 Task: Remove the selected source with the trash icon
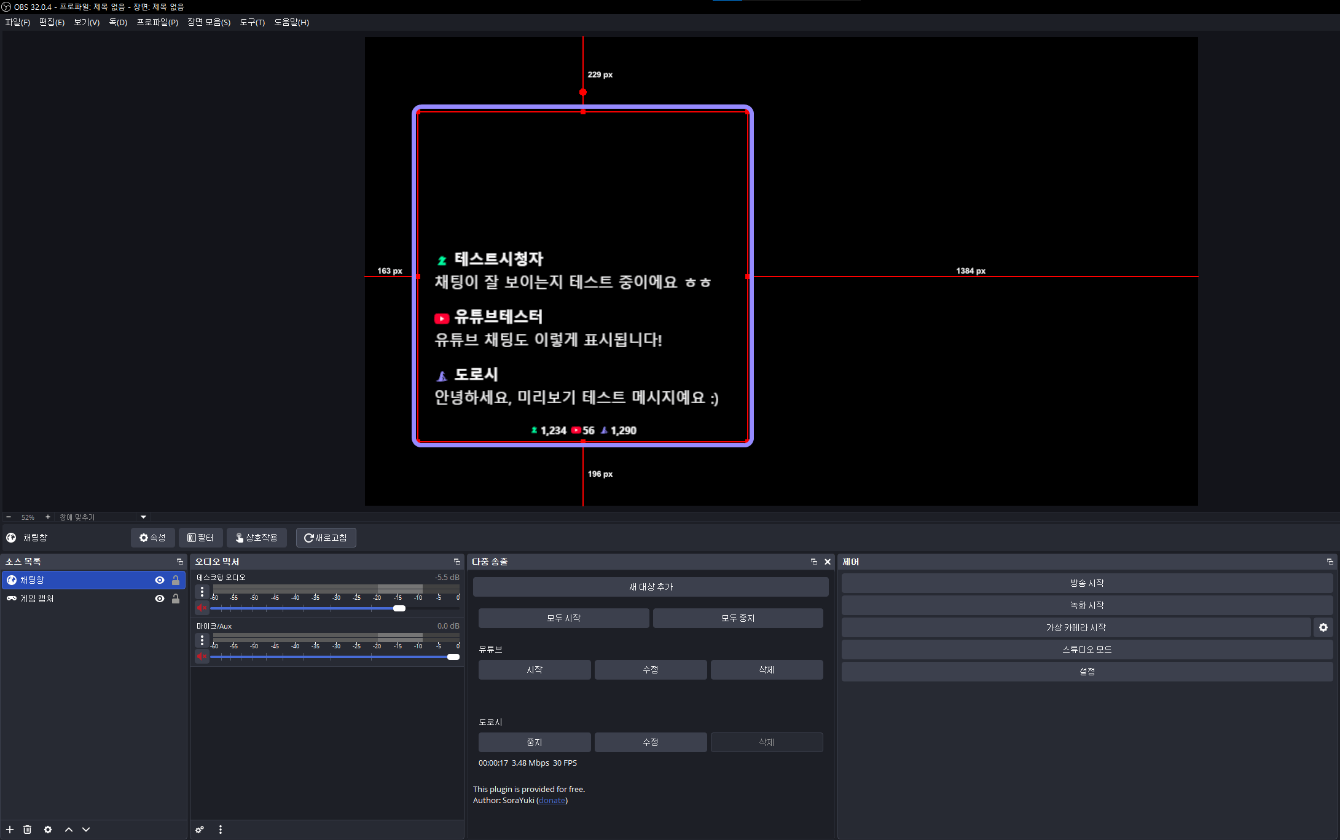[28, 830]
